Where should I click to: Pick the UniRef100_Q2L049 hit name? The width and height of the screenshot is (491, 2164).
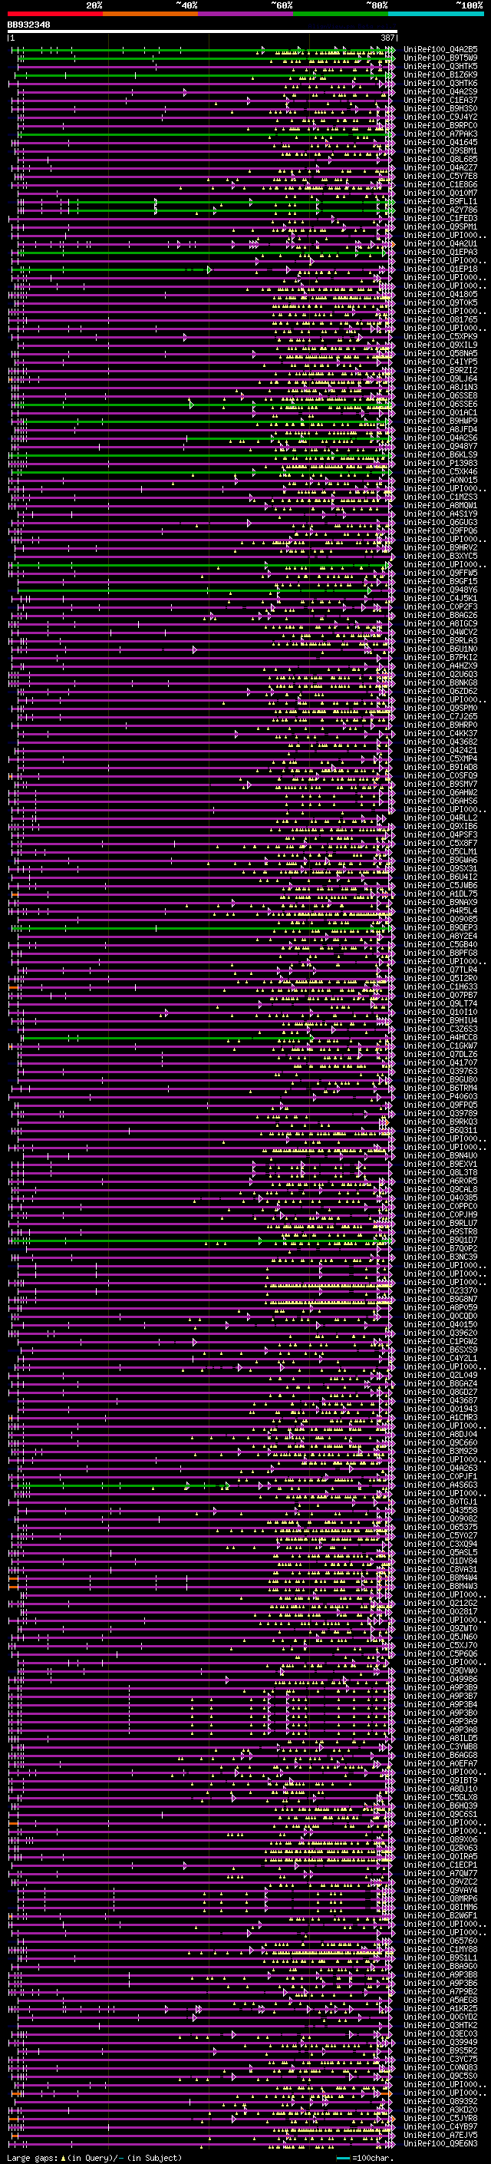440,1375
